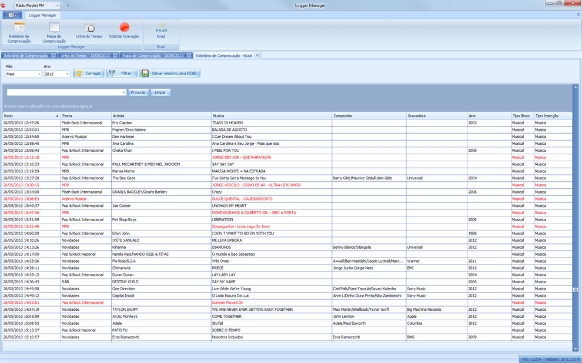The height and width of the screenshot is (363, 582).
Task: Select the Columbia label cell
Action: (436, 323)
